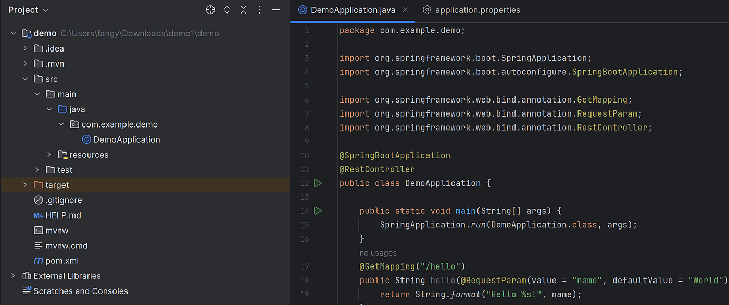
Task: Select the HELP.md file
Action: [63, 215]
